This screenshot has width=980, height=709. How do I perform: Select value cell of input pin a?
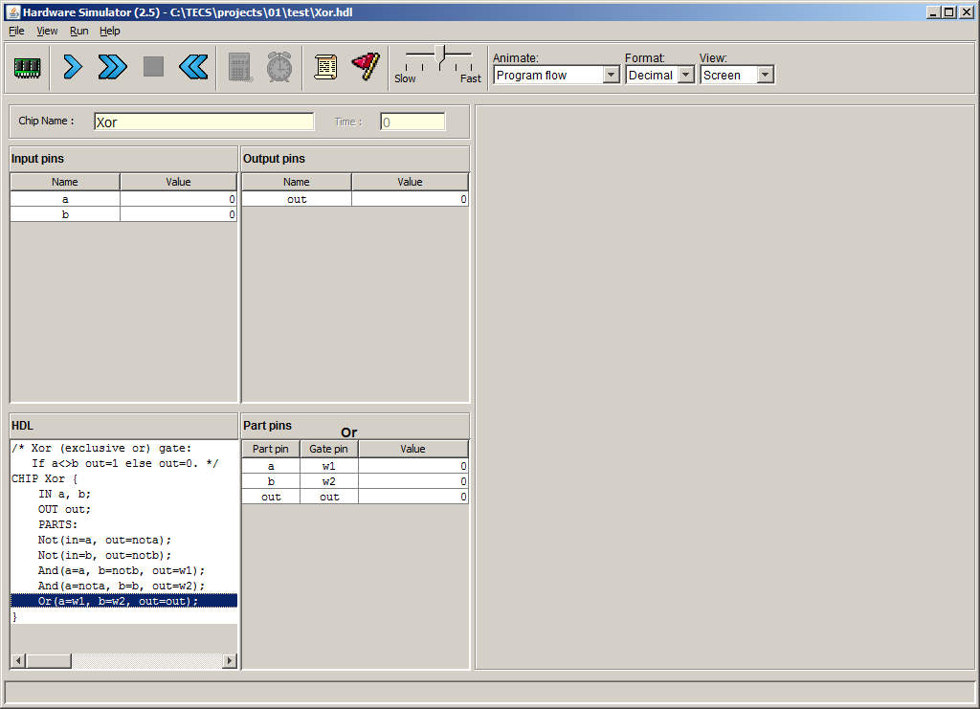coord(178,199)
